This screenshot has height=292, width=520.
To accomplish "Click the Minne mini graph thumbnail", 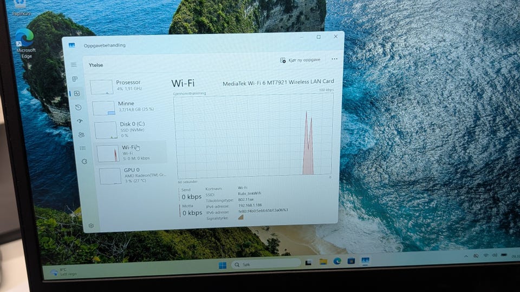I will pyautogui.click(x=103, y=108).
